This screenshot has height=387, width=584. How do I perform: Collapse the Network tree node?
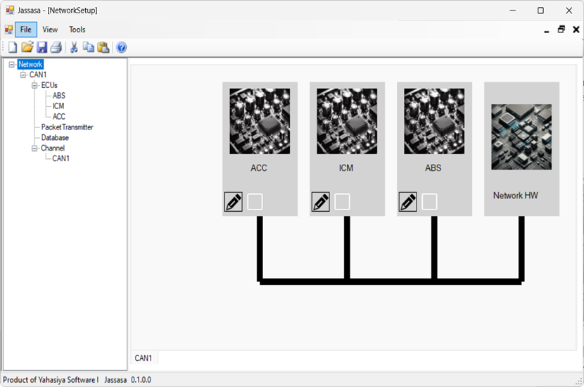tap(12, 65)
